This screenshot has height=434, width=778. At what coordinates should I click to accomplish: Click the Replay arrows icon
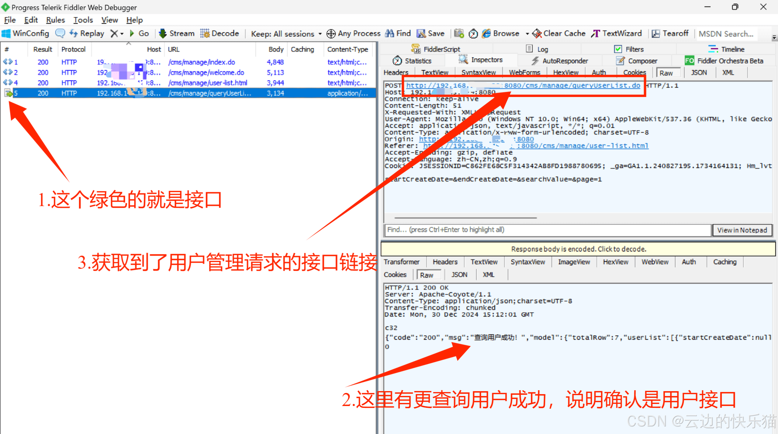(x=73, y=33)
